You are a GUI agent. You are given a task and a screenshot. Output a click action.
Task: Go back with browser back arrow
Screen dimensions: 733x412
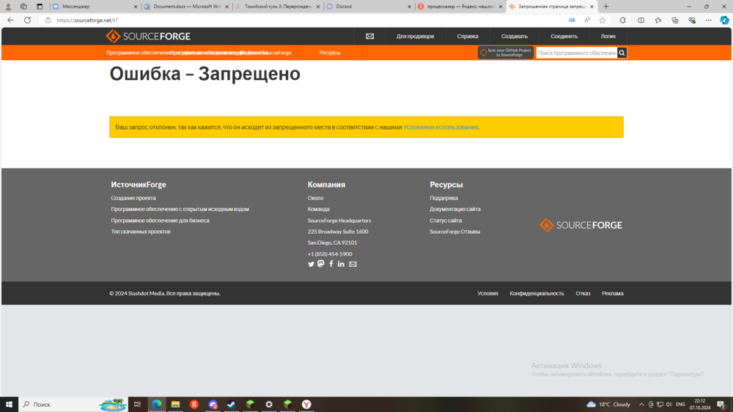click(10, 20)
